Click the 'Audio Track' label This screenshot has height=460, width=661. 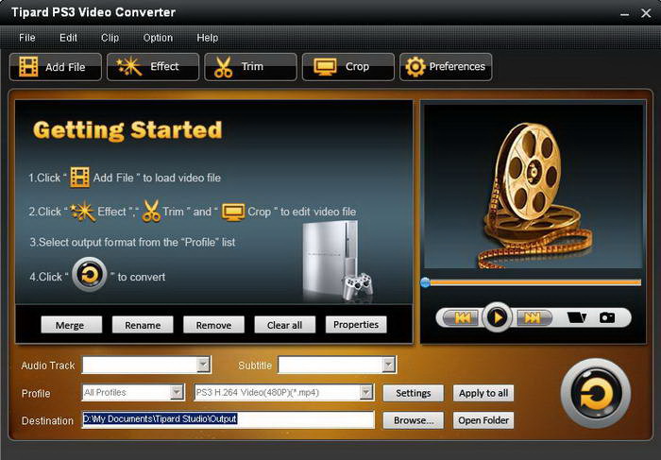click(47, 366)
